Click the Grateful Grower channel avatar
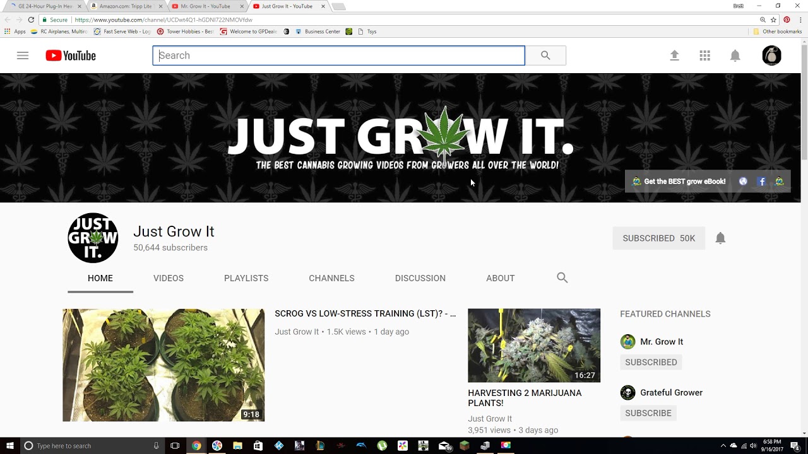 [x=627, y=393]
